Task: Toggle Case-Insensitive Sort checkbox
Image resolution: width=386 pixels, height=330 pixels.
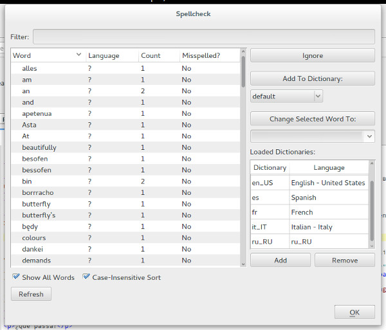Action: (x=87, y=277)
